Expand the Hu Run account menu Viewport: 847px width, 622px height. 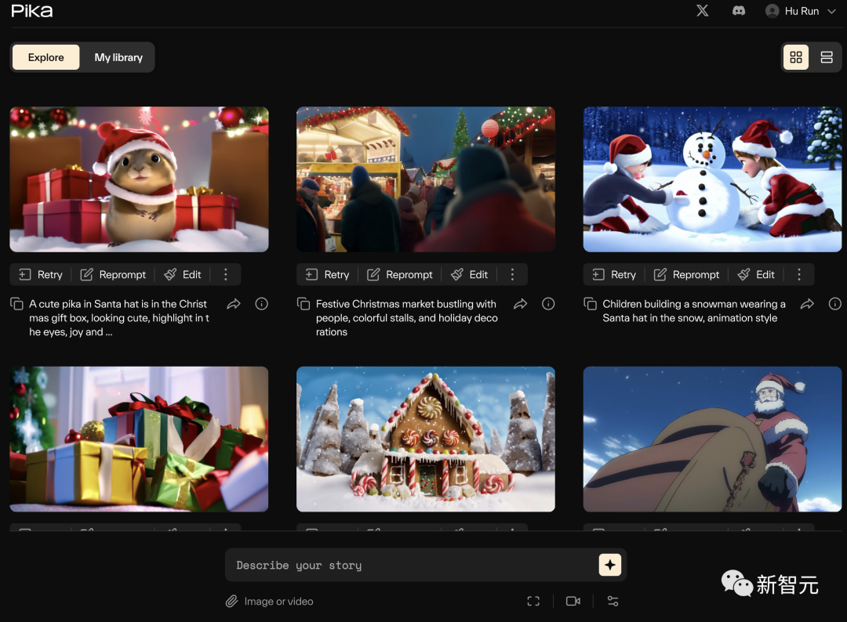point(801,11)
